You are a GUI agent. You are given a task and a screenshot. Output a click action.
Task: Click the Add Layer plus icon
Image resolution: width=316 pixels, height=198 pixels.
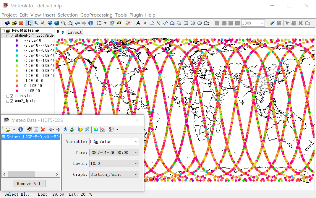pos(7,23)
